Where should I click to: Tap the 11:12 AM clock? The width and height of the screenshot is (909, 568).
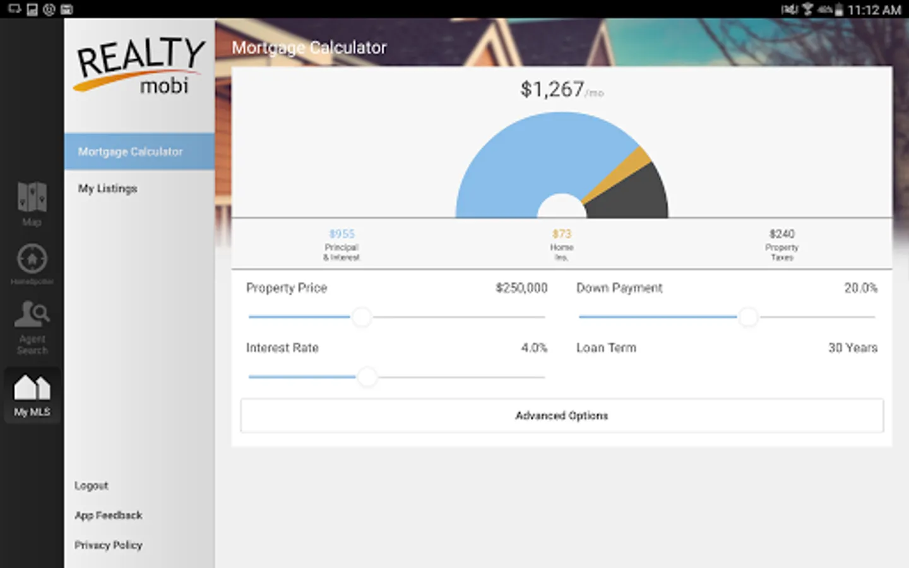point(874,9)
